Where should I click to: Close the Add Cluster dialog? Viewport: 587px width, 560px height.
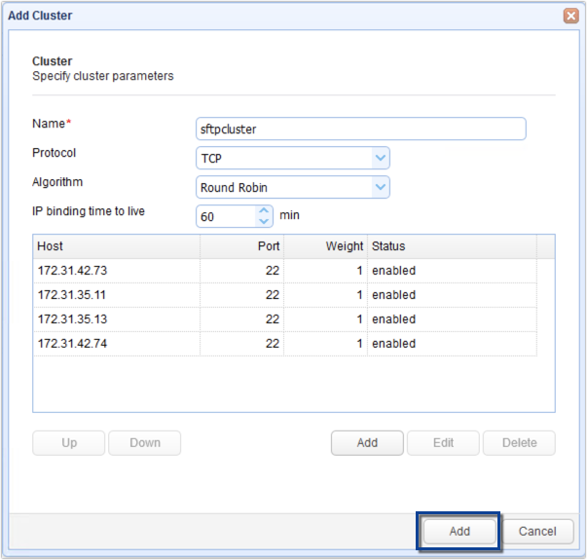pos(570,17)
